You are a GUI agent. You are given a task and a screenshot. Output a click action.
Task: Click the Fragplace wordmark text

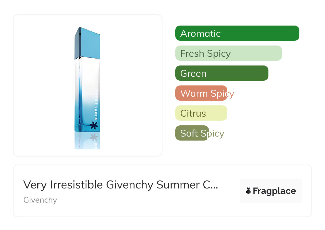(x=274, y=191)
